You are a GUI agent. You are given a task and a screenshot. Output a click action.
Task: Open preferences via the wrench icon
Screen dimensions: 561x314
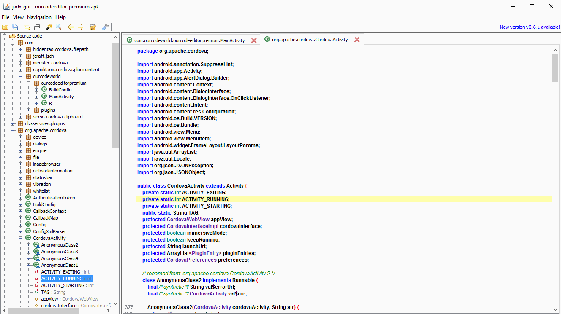click(105, 26)
